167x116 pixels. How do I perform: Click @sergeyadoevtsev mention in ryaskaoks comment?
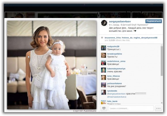pos(116,94)
